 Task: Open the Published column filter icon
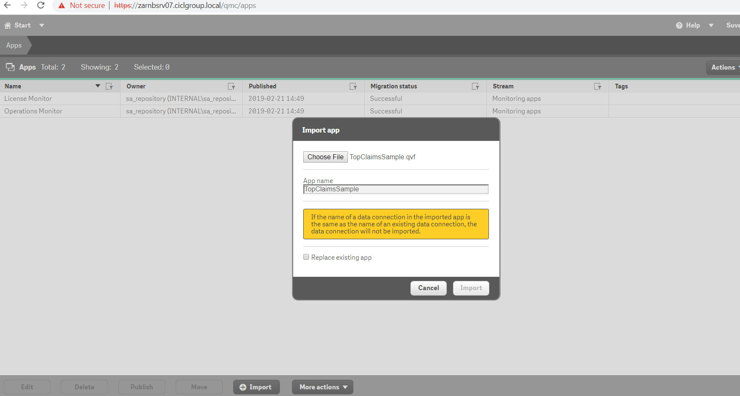tap(353, 86)
